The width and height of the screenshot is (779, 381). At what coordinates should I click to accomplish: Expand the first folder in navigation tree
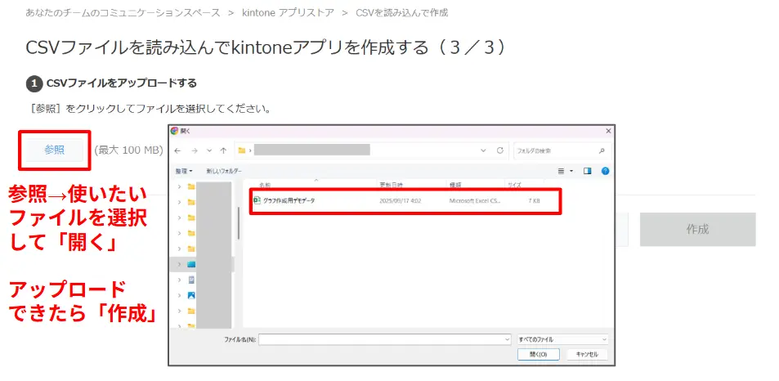(x=179, y=187)
